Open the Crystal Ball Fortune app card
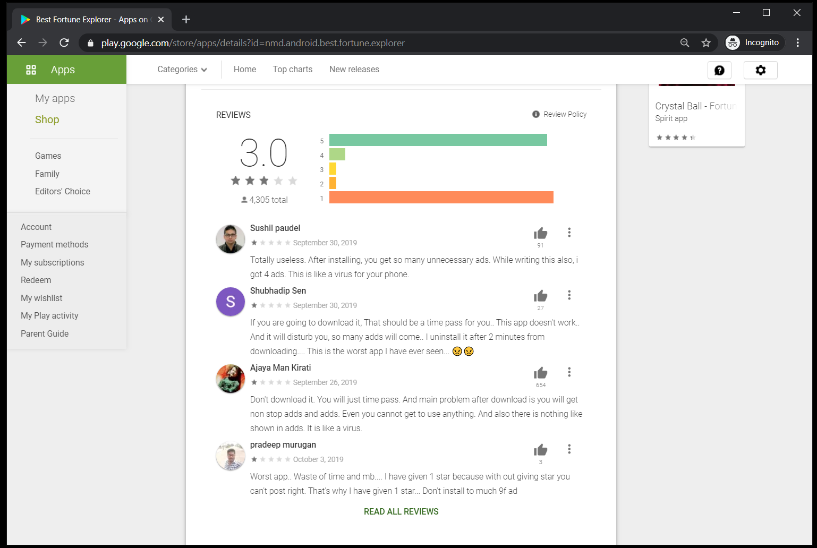 coord(696,112)
